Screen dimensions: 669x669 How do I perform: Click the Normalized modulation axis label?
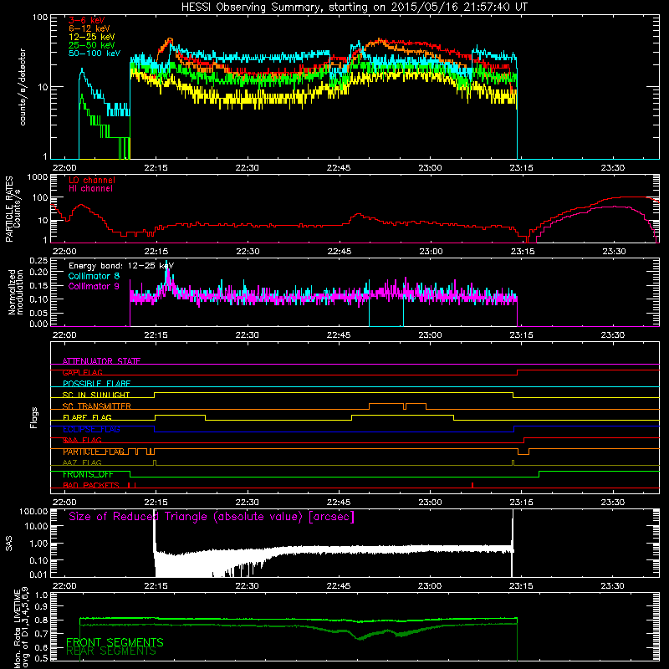16,292
